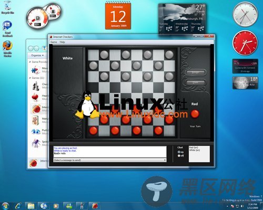Click the volume speaker icon in system tray
This screenshot has width=263, height=210.
click(x=242, y=206)
